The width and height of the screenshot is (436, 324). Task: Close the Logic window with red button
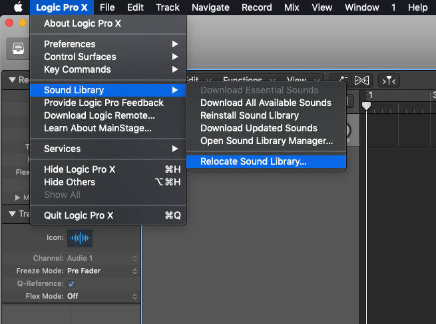[9, 23]
